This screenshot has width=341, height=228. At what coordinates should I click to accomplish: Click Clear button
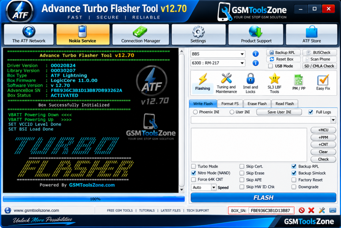point(323,152)
